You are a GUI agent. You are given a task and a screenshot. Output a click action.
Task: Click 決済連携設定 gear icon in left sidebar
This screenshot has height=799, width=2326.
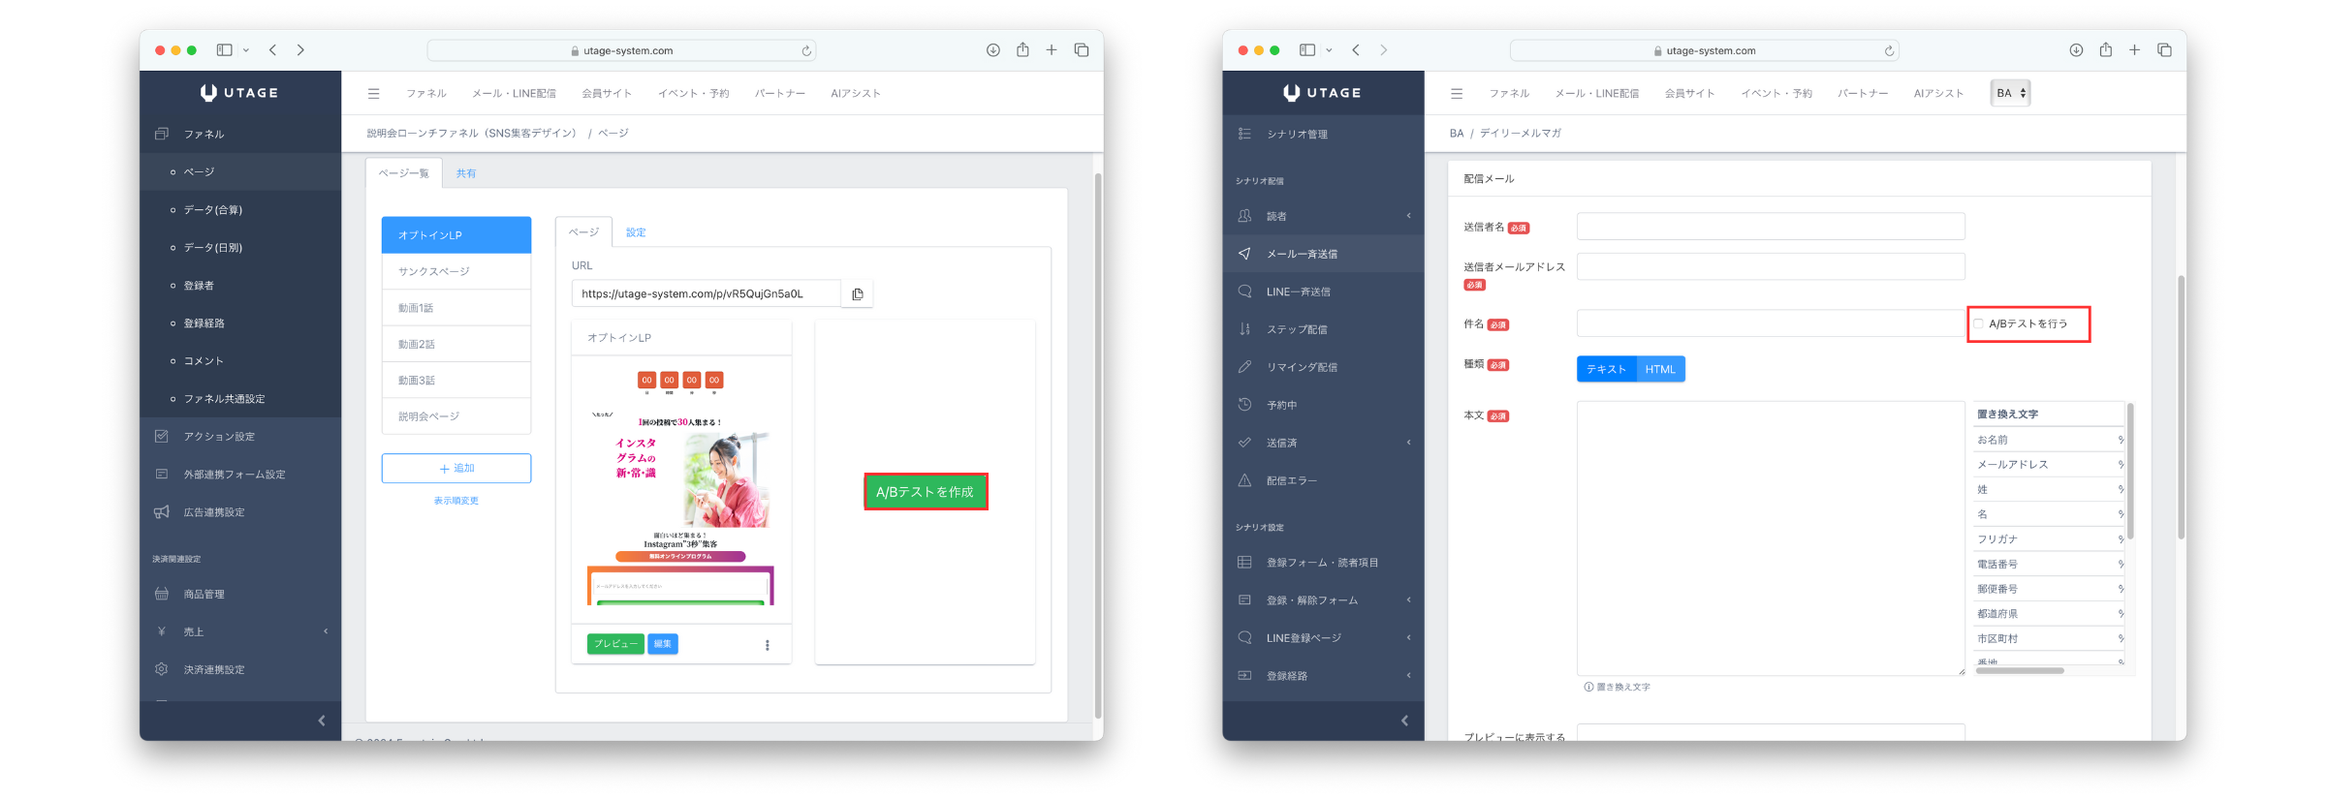(x=162, y=669)
